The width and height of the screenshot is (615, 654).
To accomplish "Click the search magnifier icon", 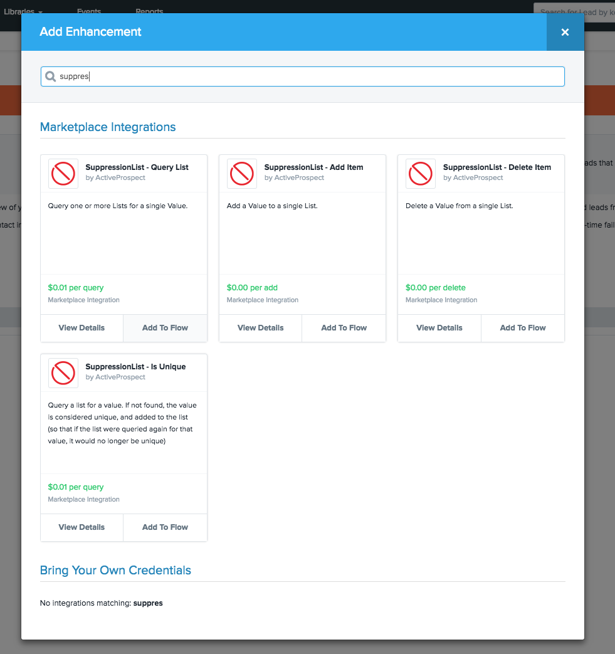I will (x=50, y=76).
